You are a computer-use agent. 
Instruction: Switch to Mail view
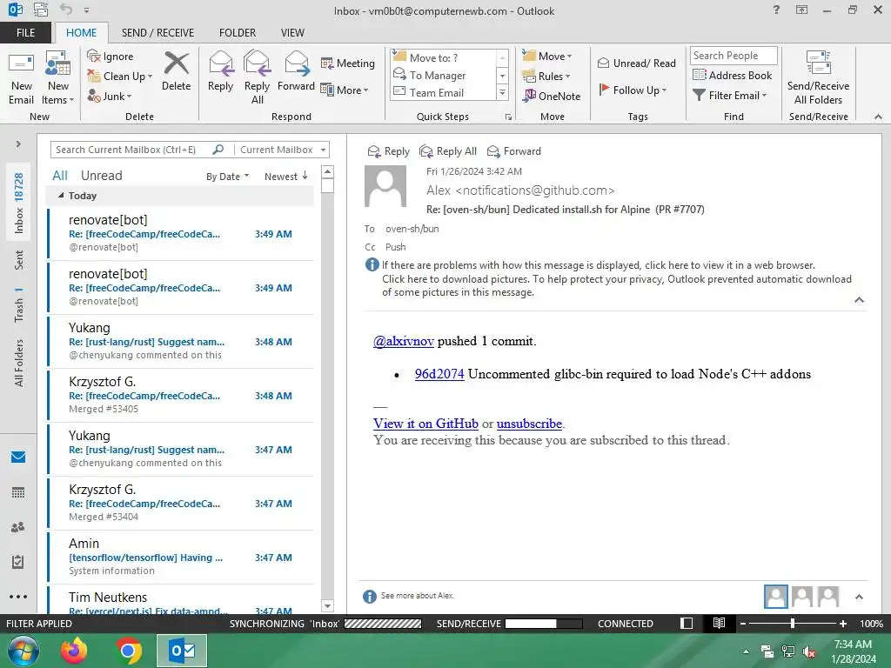point(18,457)
